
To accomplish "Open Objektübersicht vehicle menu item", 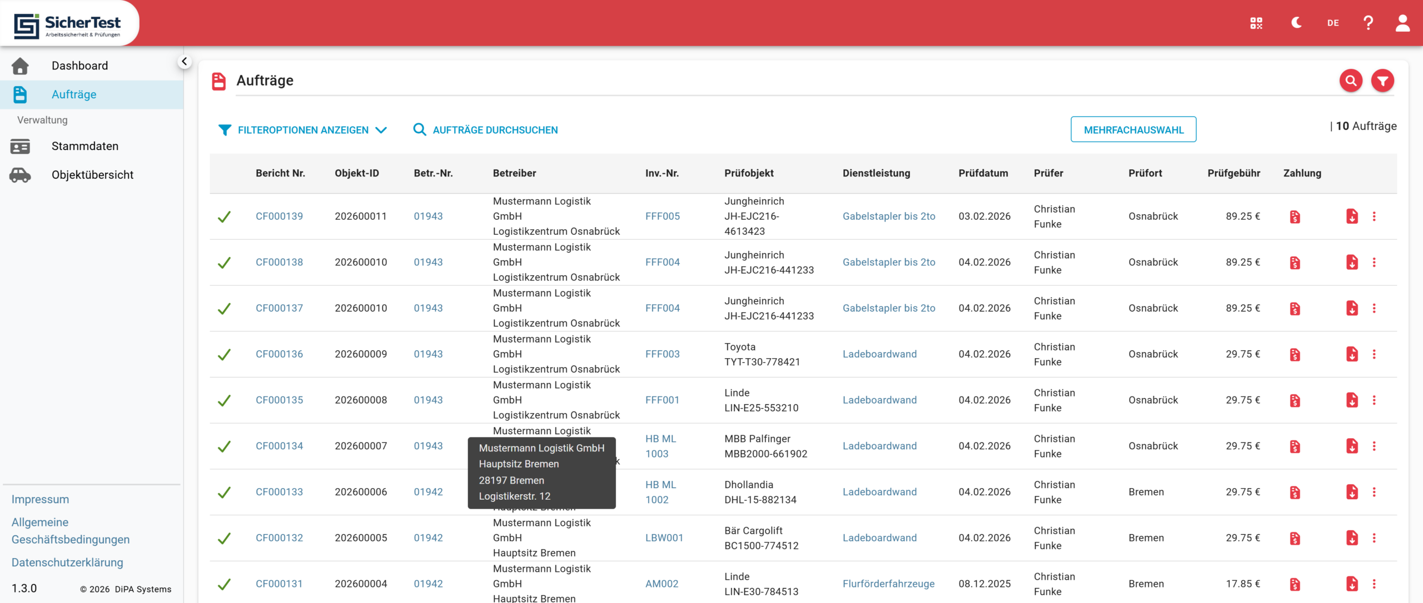I will 92,175.
